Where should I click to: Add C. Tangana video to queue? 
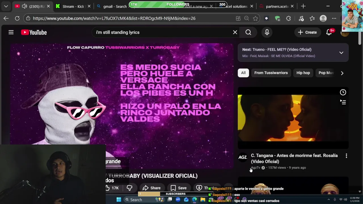[343, 102]
